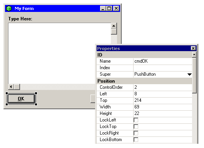The width and height of the screenshot is (204, 148).
Task: Select the Index property label
Action: [x=105, y=68]
